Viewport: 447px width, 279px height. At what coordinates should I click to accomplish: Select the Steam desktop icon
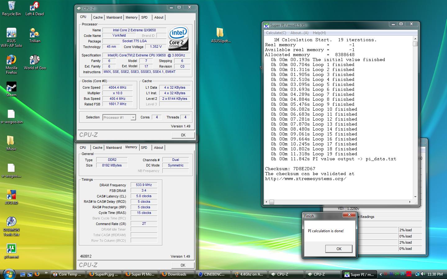pos(11,89)
